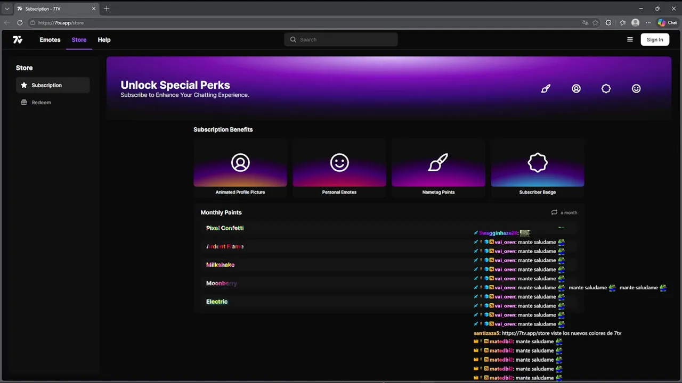
Task: Click the translate page icon in address bar
Action: tap(585, 23)
